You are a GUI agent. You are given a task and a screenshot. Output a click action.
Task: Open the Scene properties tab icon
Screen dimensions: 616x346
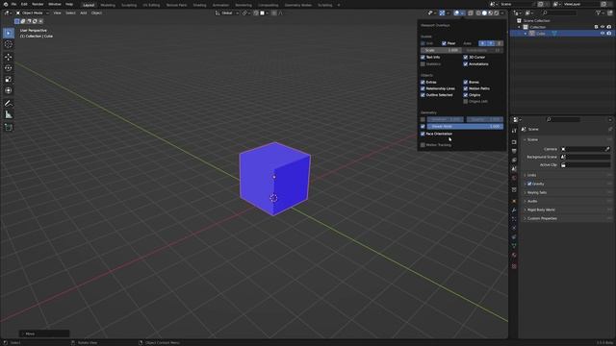click(x=514, y=169)
